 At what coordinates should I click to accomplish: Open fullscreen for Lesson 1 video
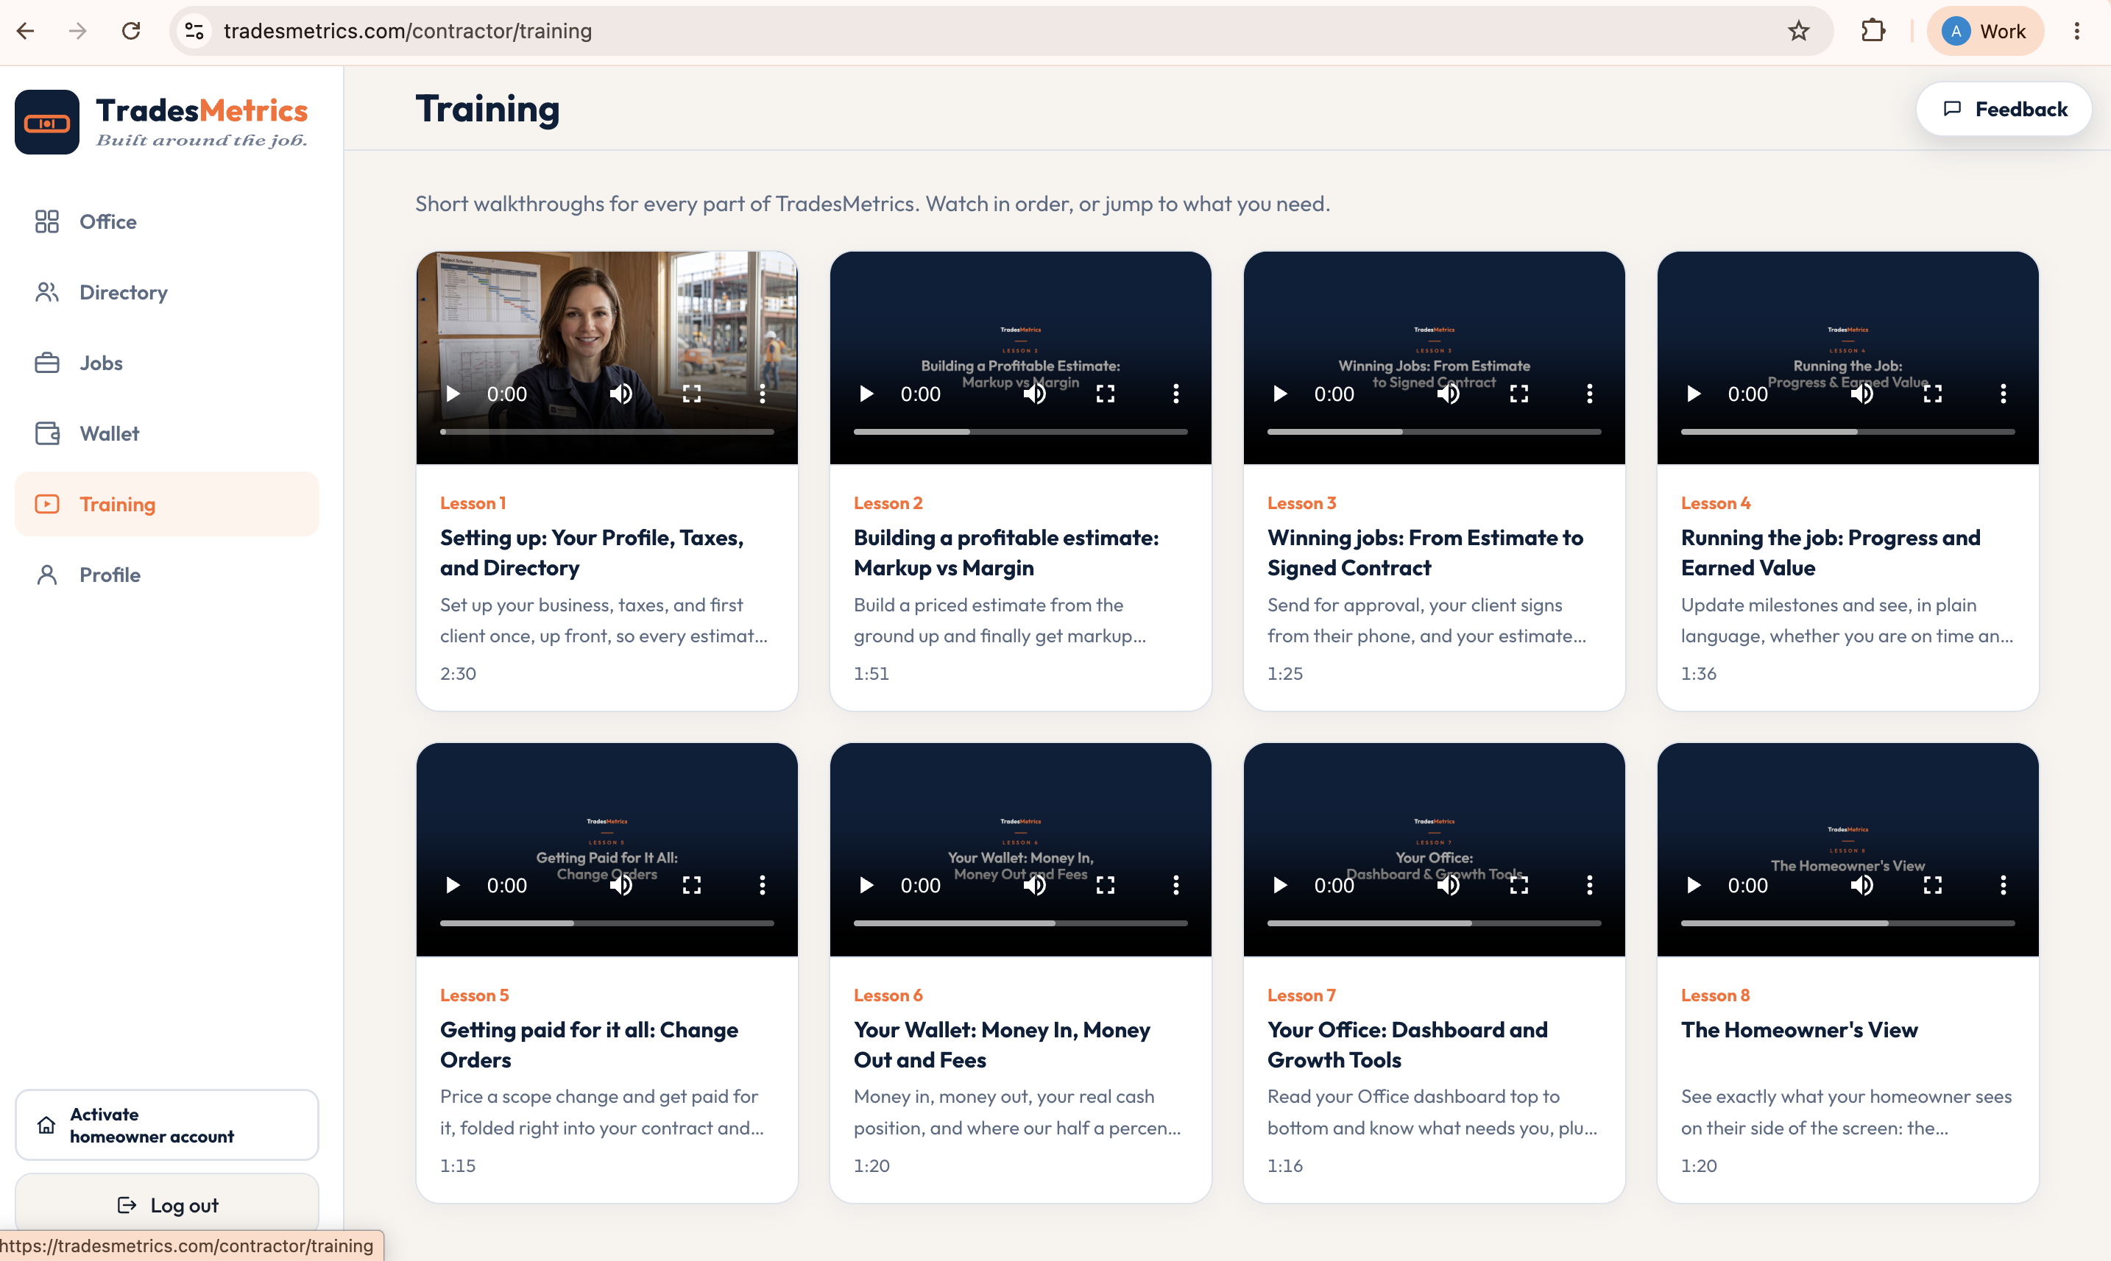[x=692, y=394]
